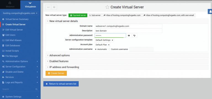Switch to the Virtualmin tab
Image resolution: width=212 pixels, height=99 pixels.
(x=30, y=5)
